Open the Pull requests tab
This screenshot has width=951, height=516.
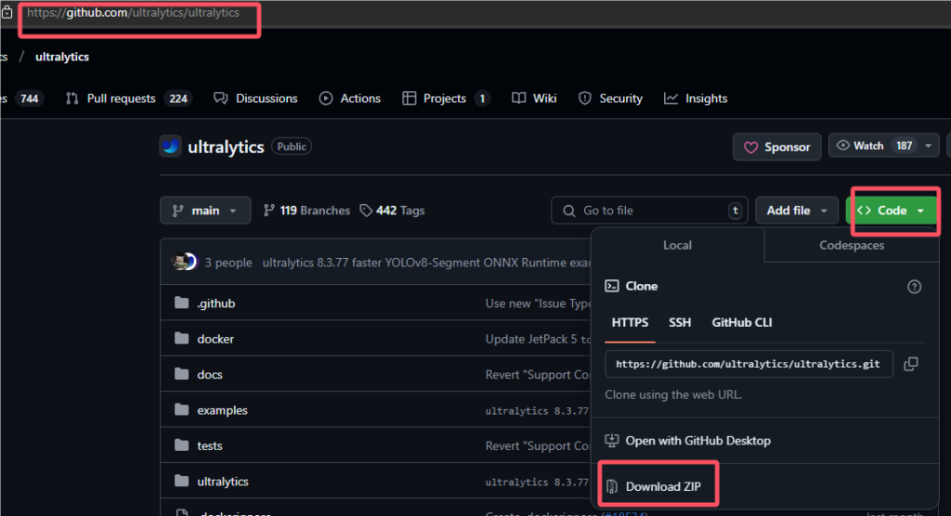click(128, 98)
